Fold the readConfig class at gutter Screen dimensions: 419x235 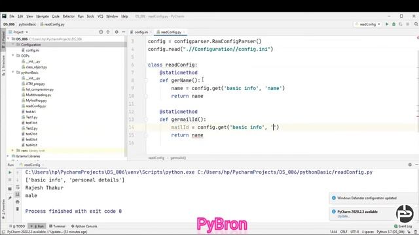147,65
